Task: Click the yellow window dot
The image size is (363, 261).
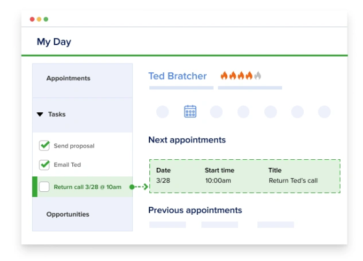Action: (39, 19)
